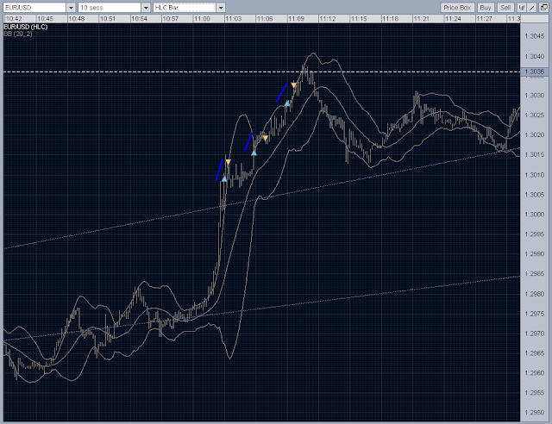Open the 10 secs interval dropdown arrow
Screen dimensions: 552x424
(x=146, y=8)
